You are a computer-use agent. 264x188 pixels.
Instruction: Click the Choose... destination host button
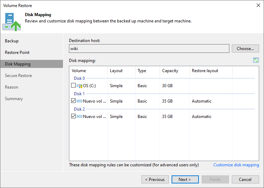pos(245,49)
